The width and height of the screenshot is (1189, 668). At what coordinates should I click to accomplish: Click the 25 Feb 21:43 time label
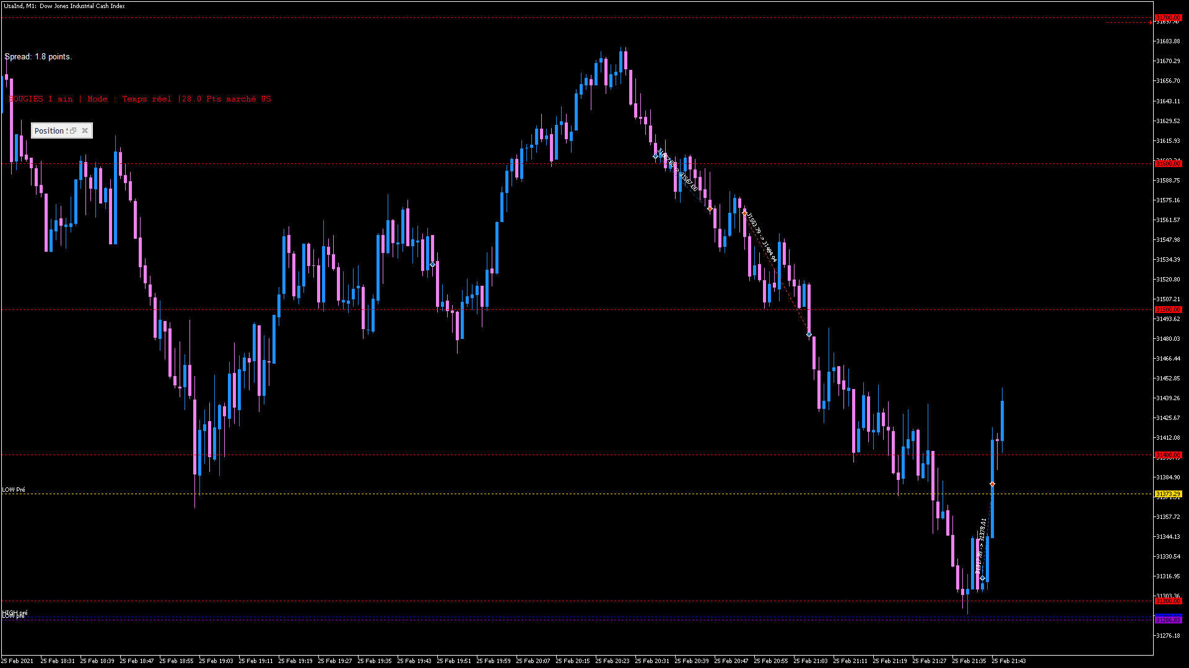coord(1008,661)
